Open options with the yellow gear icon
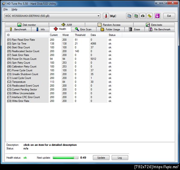Image resolution: width=180 pixels, height=170 pixels. pyautogui.click(x=149, y=16)
